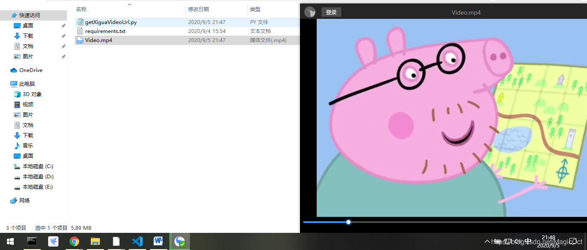
Task: Open Microsoft Word from the taskbar
Action: point(158,241)
